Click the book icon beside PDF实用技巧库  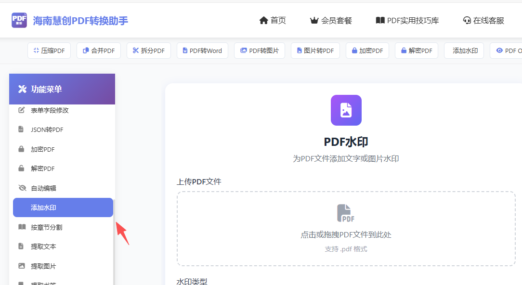(380, 20)
